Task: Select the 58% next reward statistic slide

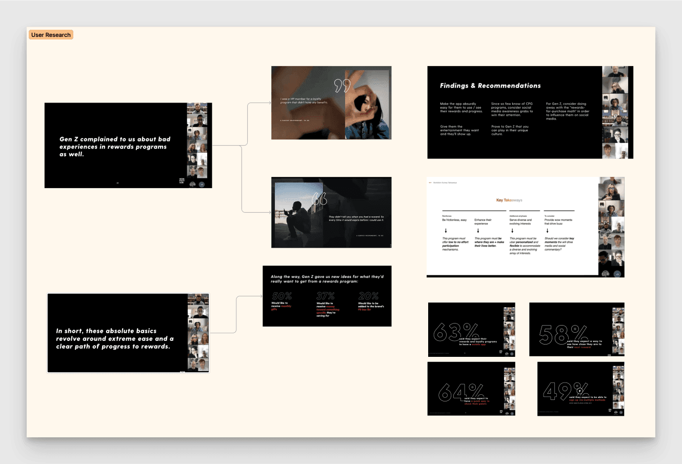Action: point(577,329)
